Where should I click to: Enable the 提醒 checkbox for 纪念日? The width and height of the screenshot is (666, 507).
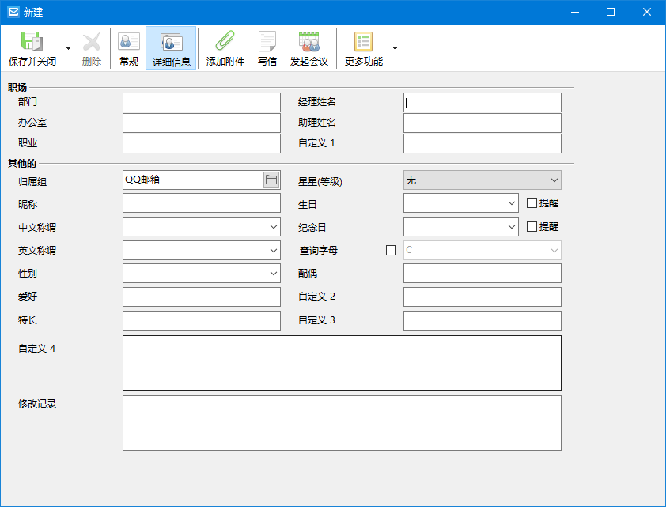[532, 227]
